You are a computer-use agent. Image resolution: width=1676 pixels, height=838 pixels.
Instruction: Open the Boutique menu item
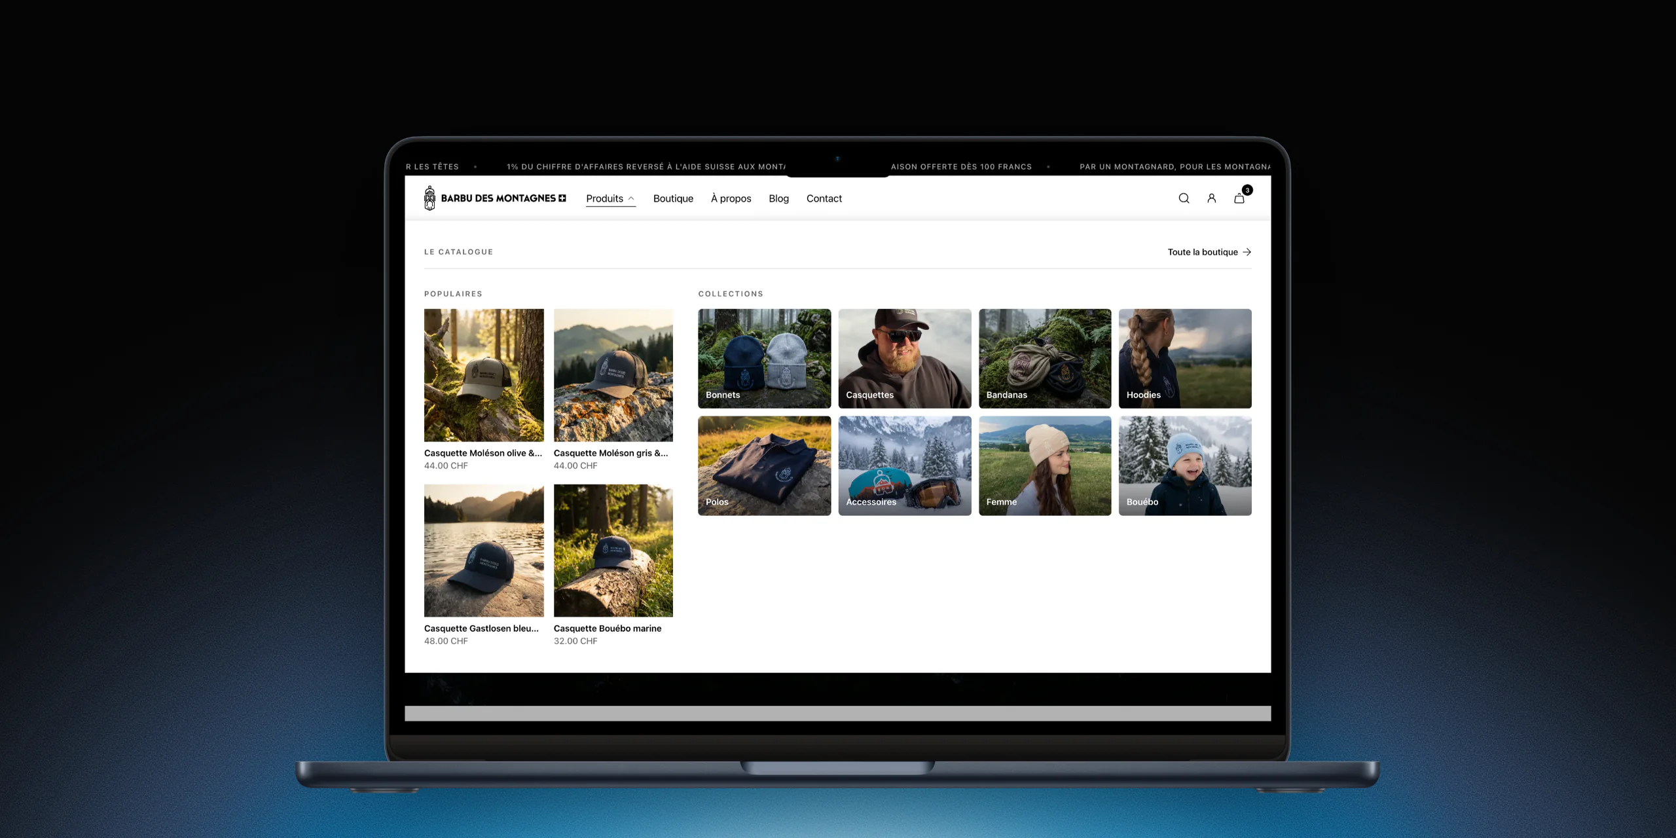tap(673, 198)
